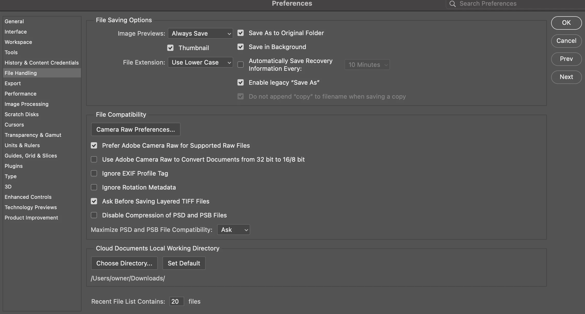Open Maximize PSD compatibility Ask dropdown

point(233,230)
